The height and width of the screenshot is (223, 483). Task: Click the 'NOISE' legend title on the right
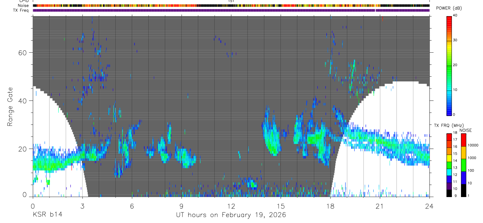pyautogui.click(x=465, y=131)
